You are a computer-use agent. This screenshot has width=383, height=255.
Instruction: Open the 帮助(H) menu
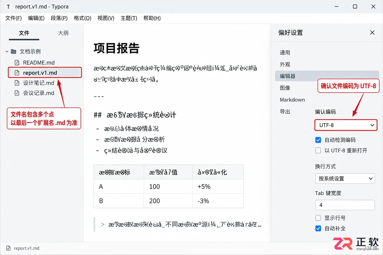152,18
